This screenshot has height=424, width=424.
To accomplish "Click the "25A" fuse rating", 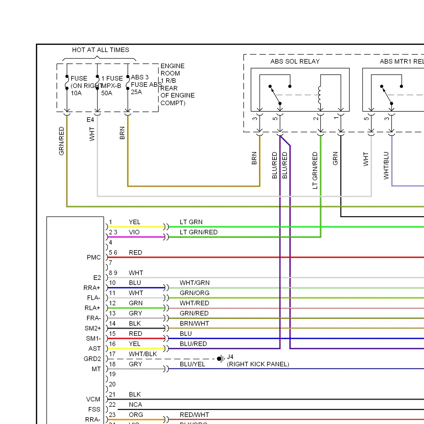I will click(x=136, y=92).
